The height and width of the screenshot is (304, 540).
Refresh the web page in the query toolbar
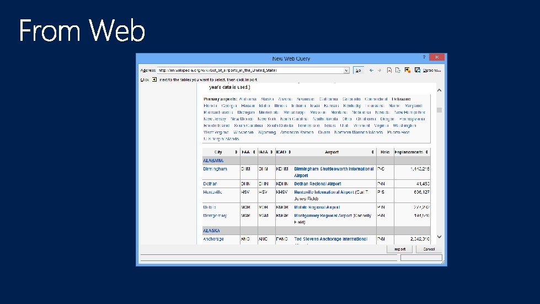[x=398, y=70]
